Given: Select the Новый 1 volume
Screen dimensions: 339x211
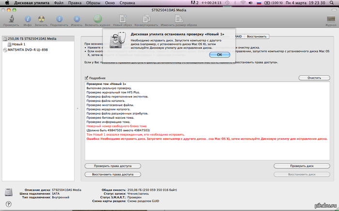Looking at the screenshot, I should (x=18, y=44).
